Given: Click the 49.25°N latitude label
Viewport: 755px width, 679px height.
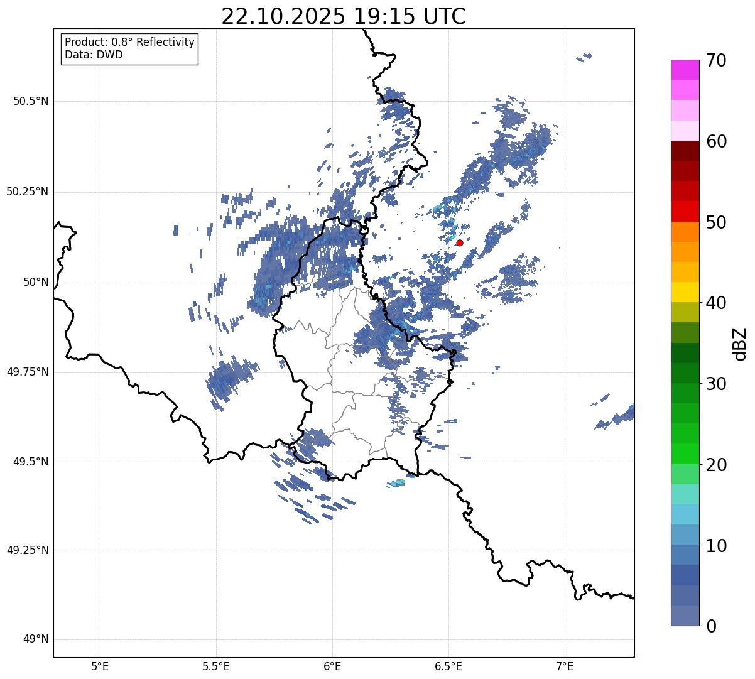Looking at the screenshot, I should point(28,551).
